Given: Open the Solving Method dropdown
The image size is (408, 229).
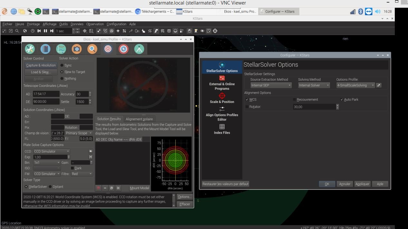Looking at the screenshot, I should 314,85.
